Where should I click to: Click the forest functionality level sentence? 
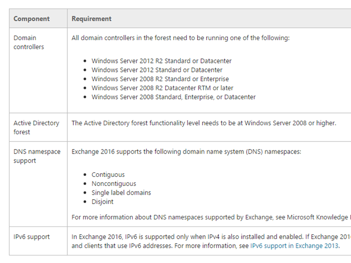[x=204, y=123]
